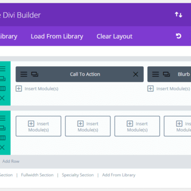Insert module below Blurb
Viewport: 191px width, 191px height.
[169, 89]
